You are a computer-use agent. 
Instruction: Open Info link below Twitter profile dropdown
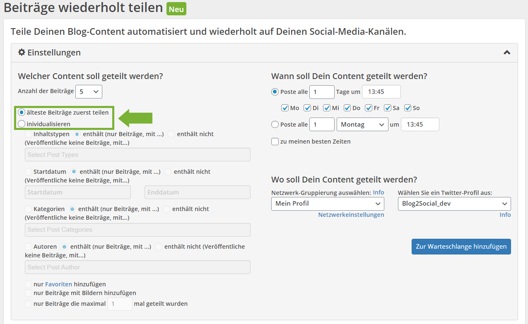click(505, 215)
